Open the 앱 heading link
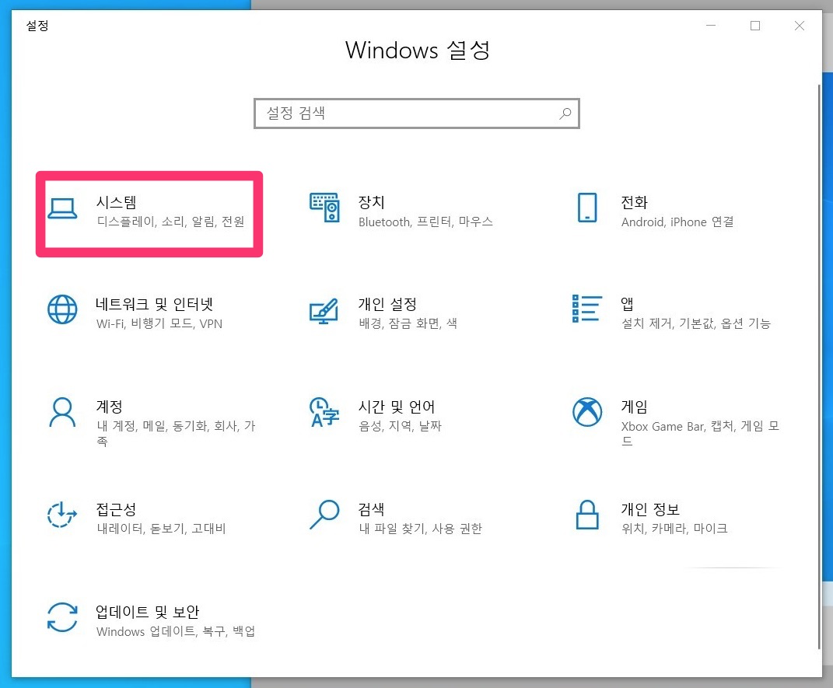 coord(628,304)
